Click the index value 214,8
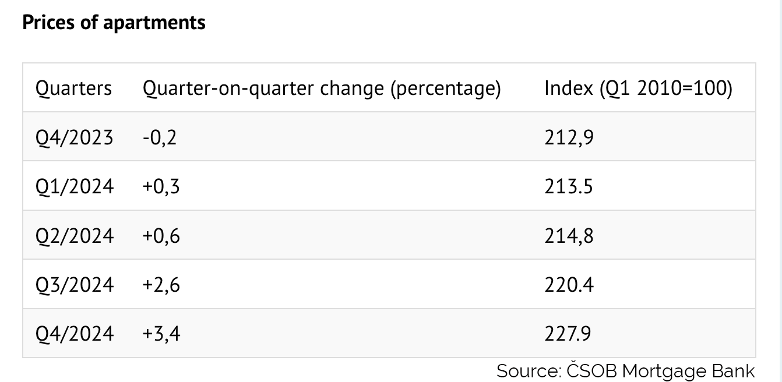 pos(569,235)
